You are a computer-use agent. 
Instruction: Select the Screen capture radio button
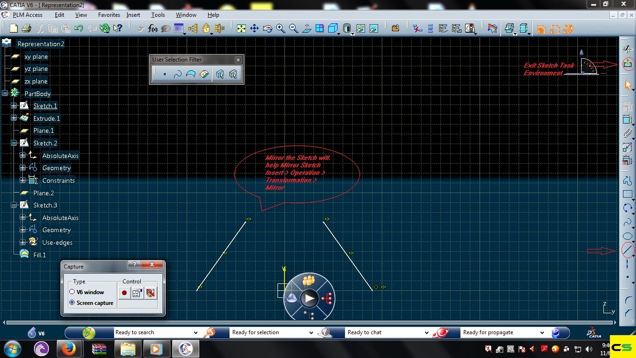72,303
